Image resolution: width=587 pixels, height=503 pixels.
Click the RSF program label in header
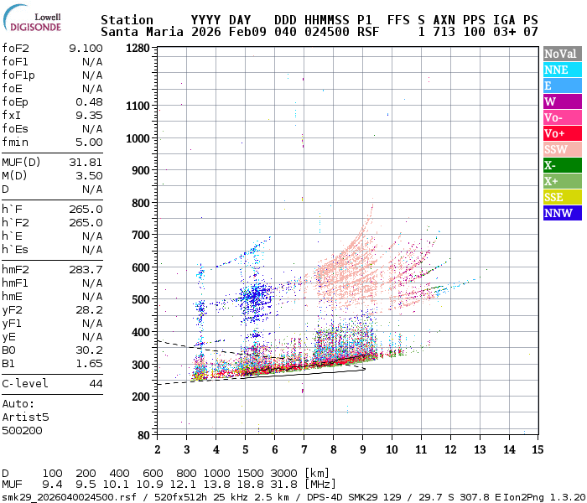[x=368, y=32]
